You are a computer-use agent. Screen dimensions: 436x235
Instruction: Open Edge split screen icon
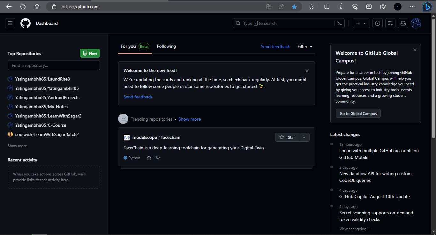click(x=327, y=6)
